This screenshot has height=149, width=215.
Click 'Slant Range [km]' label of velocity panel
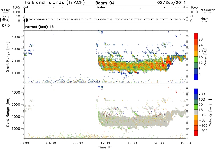(8, 112)
